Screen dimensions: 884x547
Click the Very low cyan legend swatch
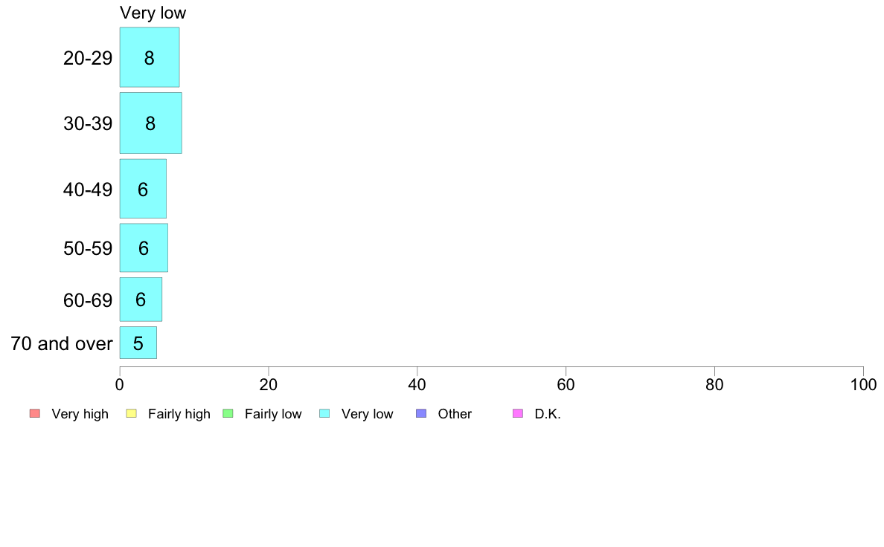[324, 413]
